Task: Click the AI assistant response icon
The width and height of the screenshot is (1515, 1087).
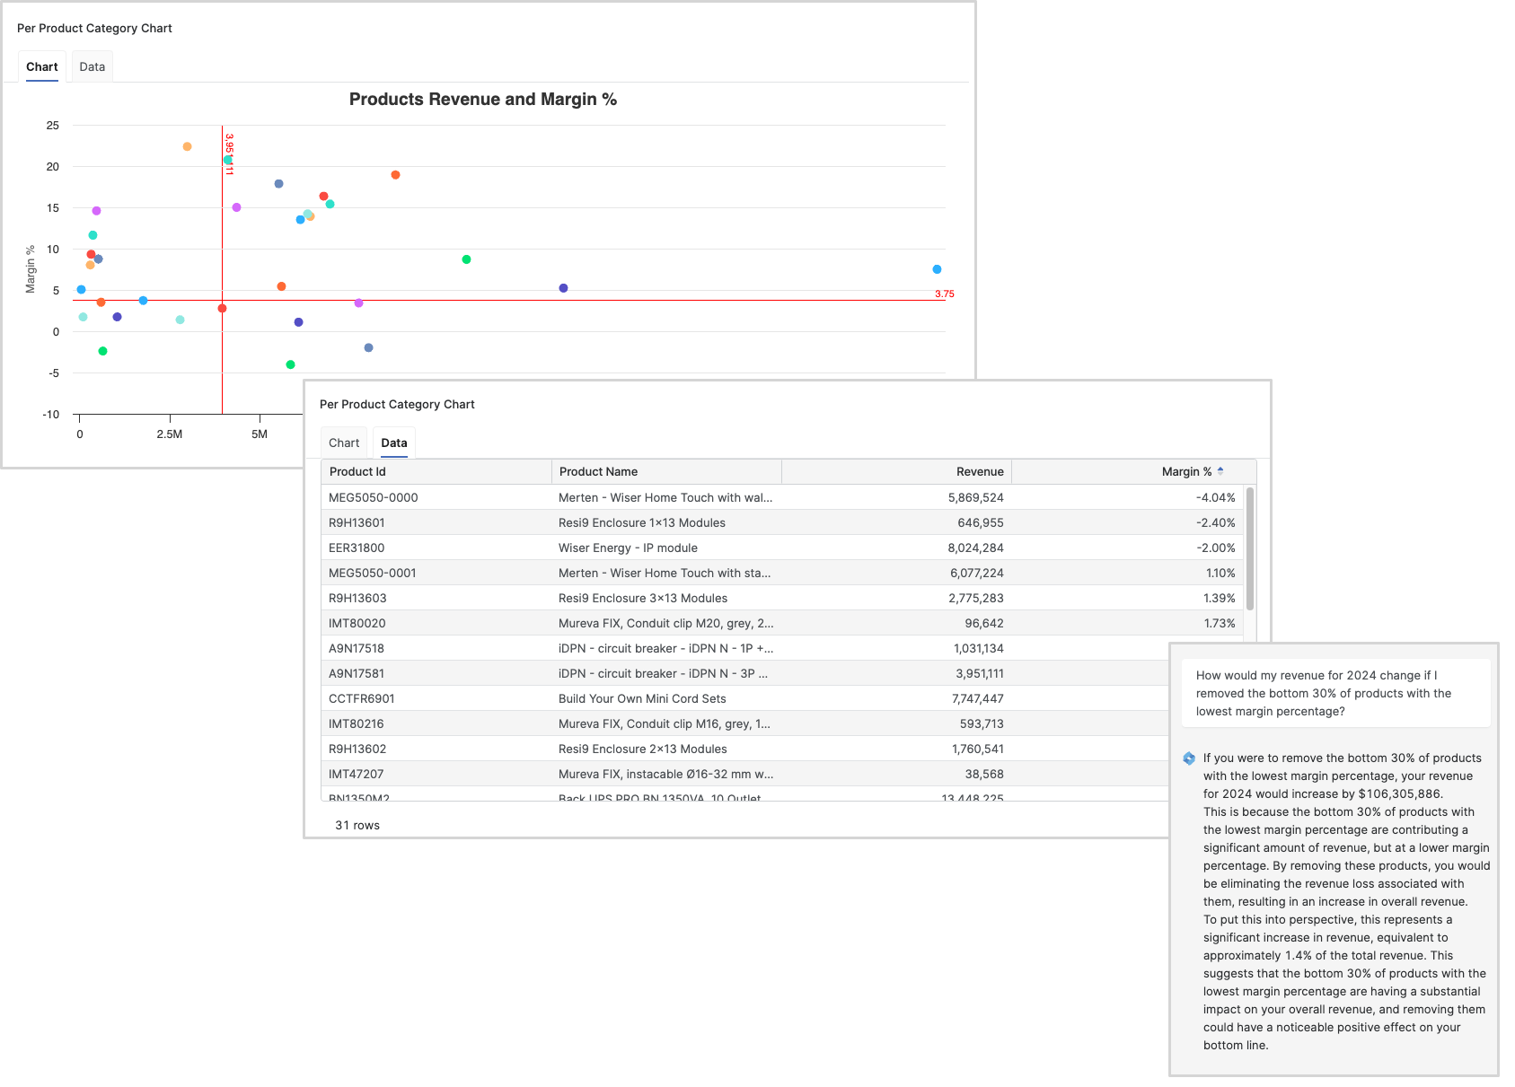Action: 1189,758
